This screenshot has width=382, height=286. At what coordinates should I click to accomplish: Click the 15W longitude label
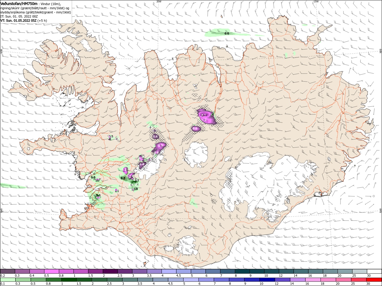[x=316, y=1]
